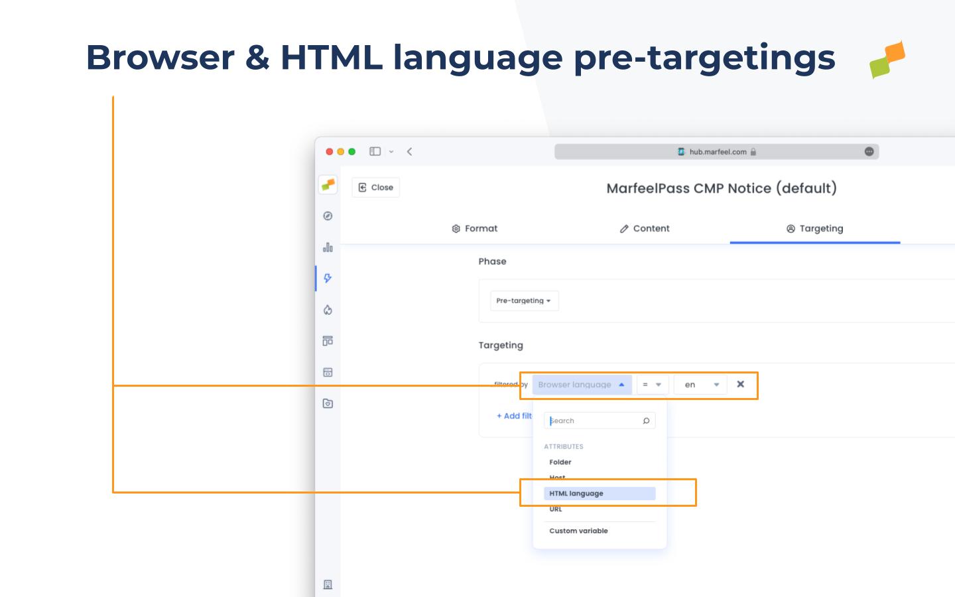The height and width of the screenshot is (597, 955).
Task: Open the en language value dropdown
Action: 700,385
